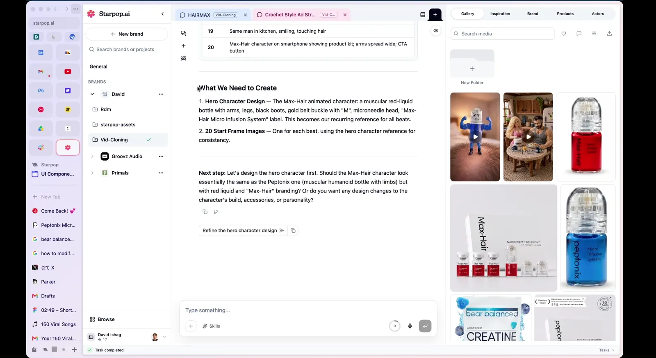Create a New Folder in gallery
The image size is (656, 358).
pyautogui.click(x=472, y=68)
